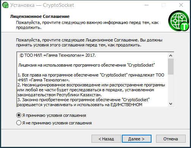Click the license scrollbar thumb

point(171,67)
